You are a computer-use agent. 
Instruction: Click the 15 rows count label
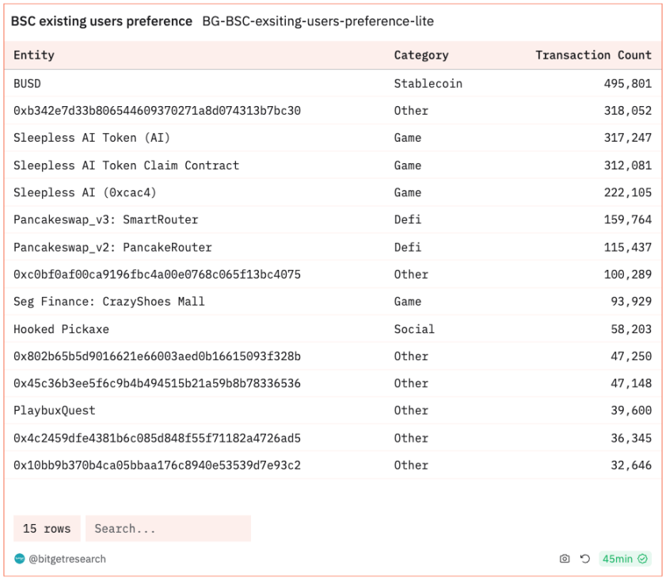(47, 529)
